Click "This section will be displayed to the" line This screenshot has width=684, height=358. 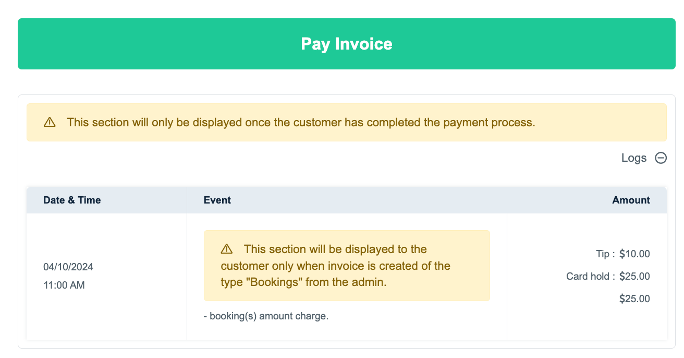[x=335, y=249]
